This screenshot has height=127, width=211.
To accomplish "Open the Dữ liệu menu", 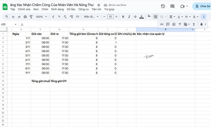I will pyautogui.click(x=71, y=9).
